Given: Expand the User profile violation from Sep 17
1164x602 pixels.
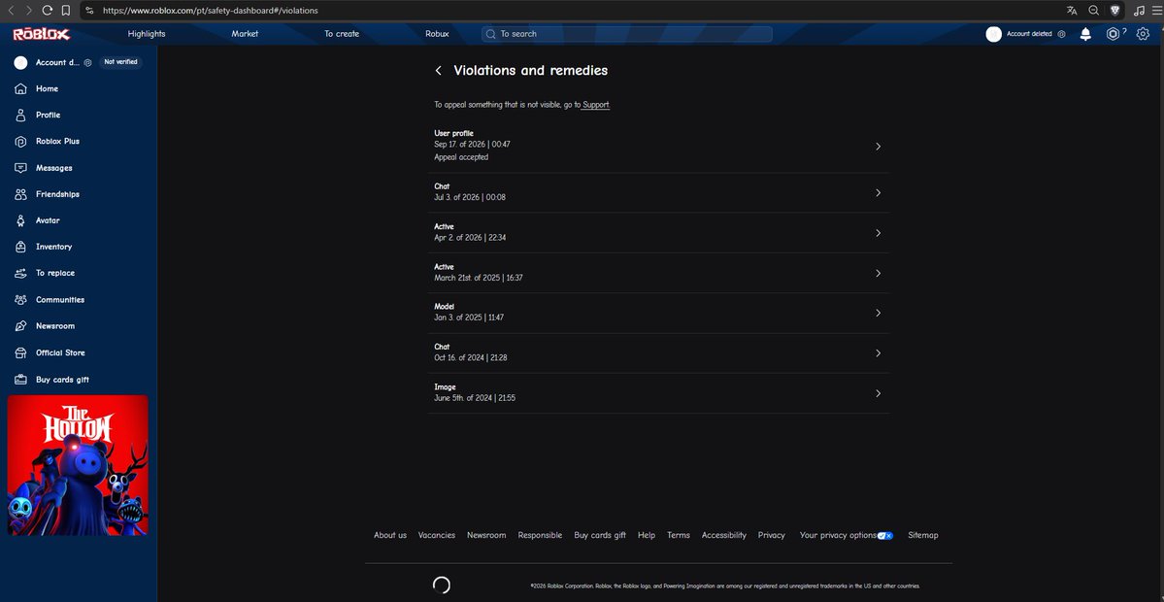Looking at the screenshot, I should [658, 147].
